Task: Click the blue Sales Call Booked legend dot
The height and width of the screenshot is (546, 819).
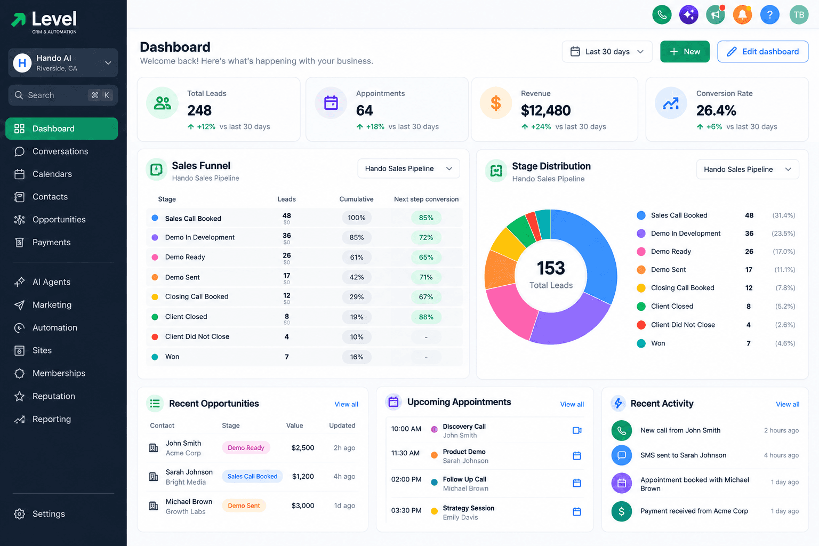Action: 641,215
